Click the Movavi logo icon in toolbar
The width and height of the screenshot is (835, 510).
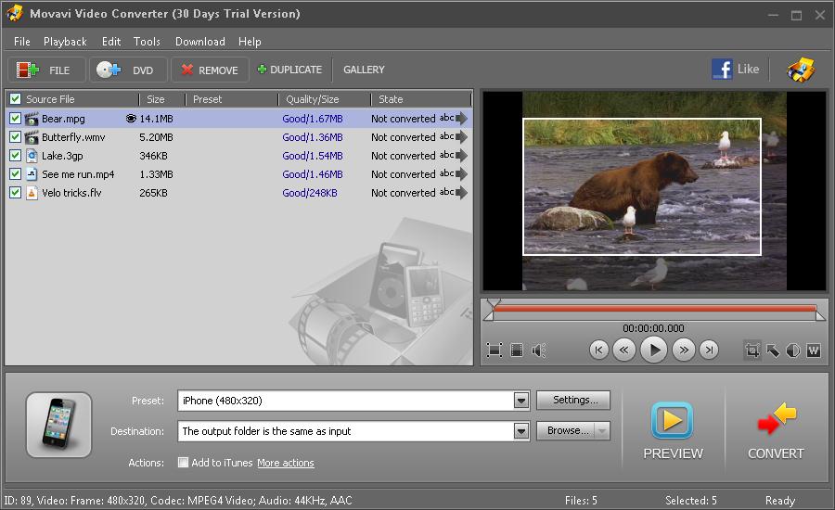tap(801, 70)
